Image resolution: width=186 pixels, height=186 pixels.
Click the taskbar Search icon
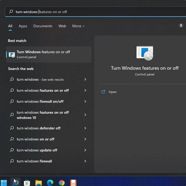(x=16, y=182)
